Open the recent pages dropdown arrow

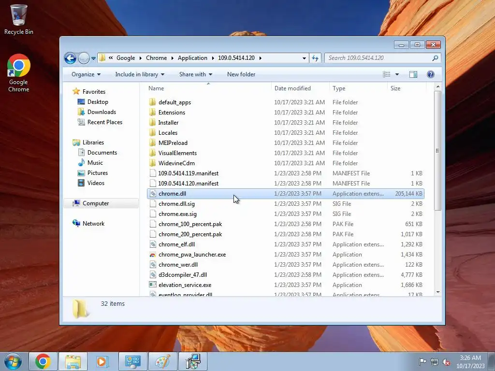pyautogui.click(x=93, y=58)
